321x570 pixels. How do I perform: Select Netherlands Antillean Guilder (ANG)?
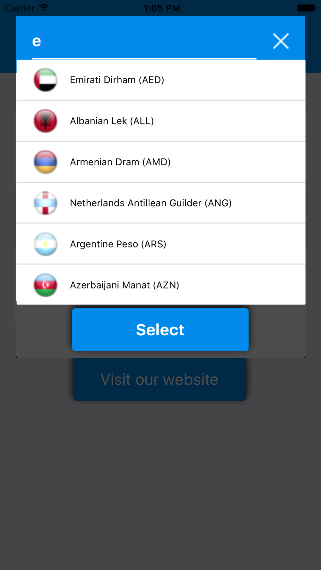(x=161, y=203)
